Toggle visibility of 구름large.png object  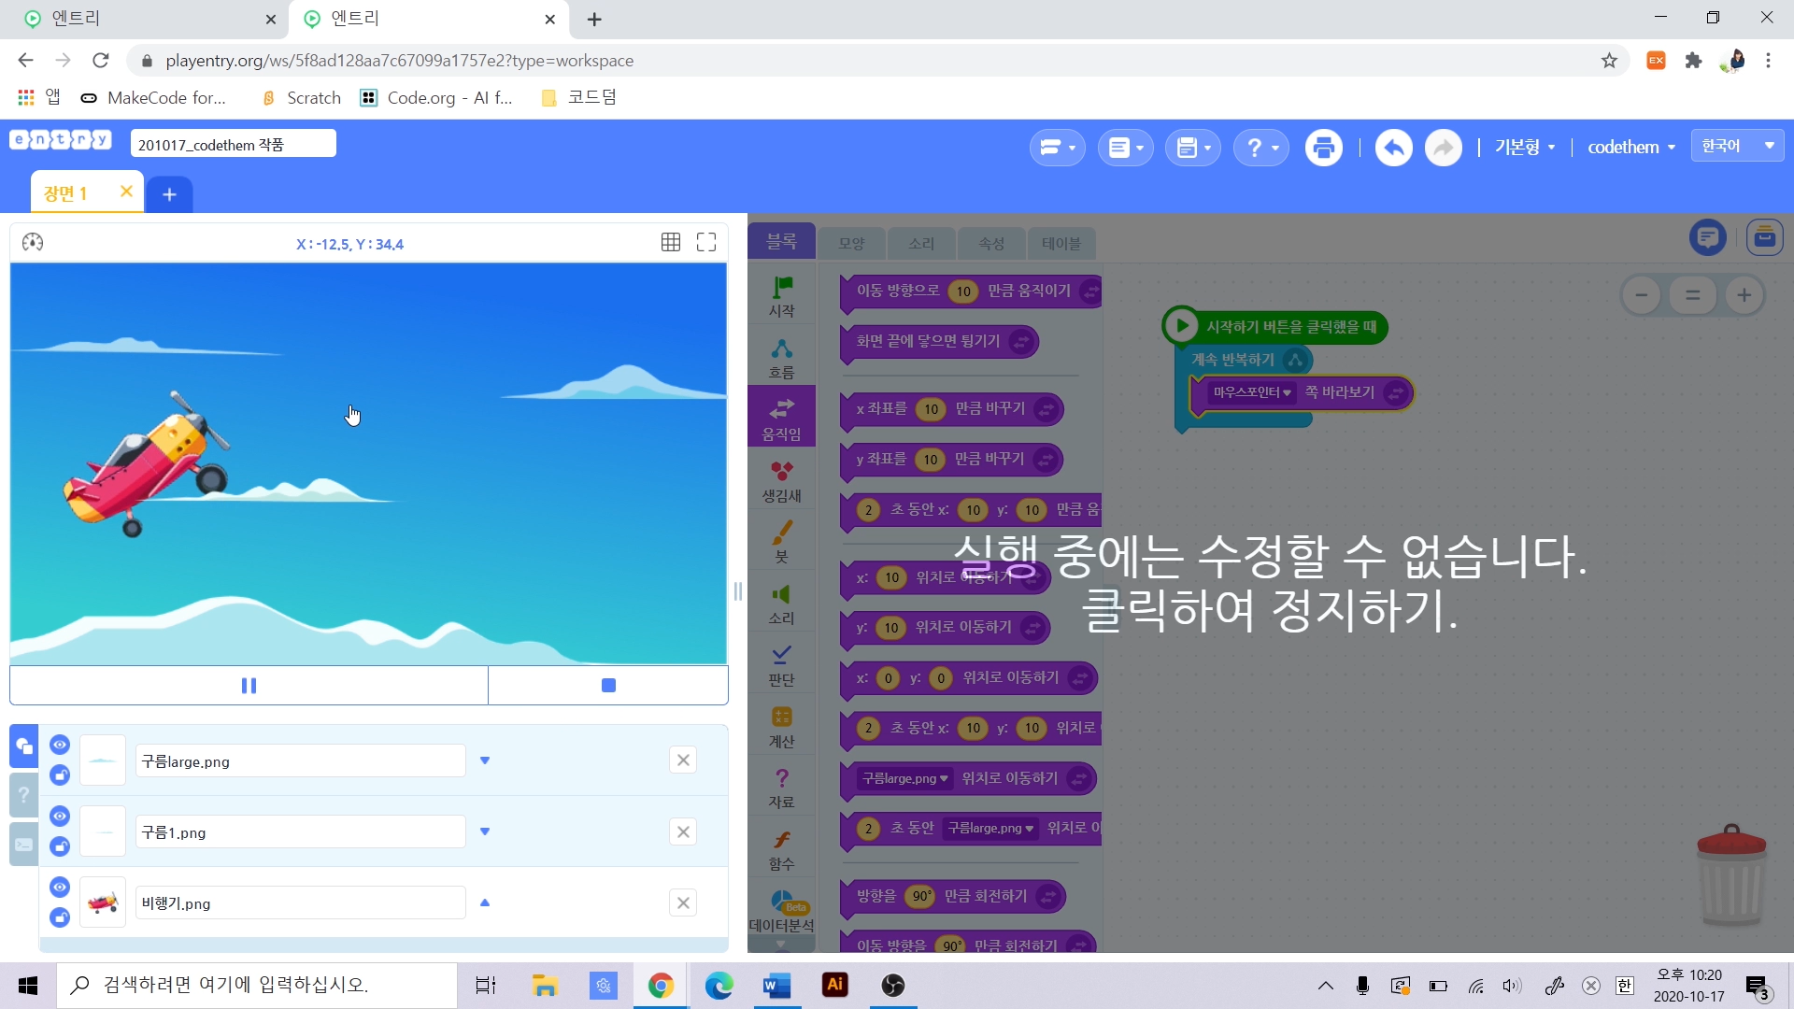click(60, 745)
